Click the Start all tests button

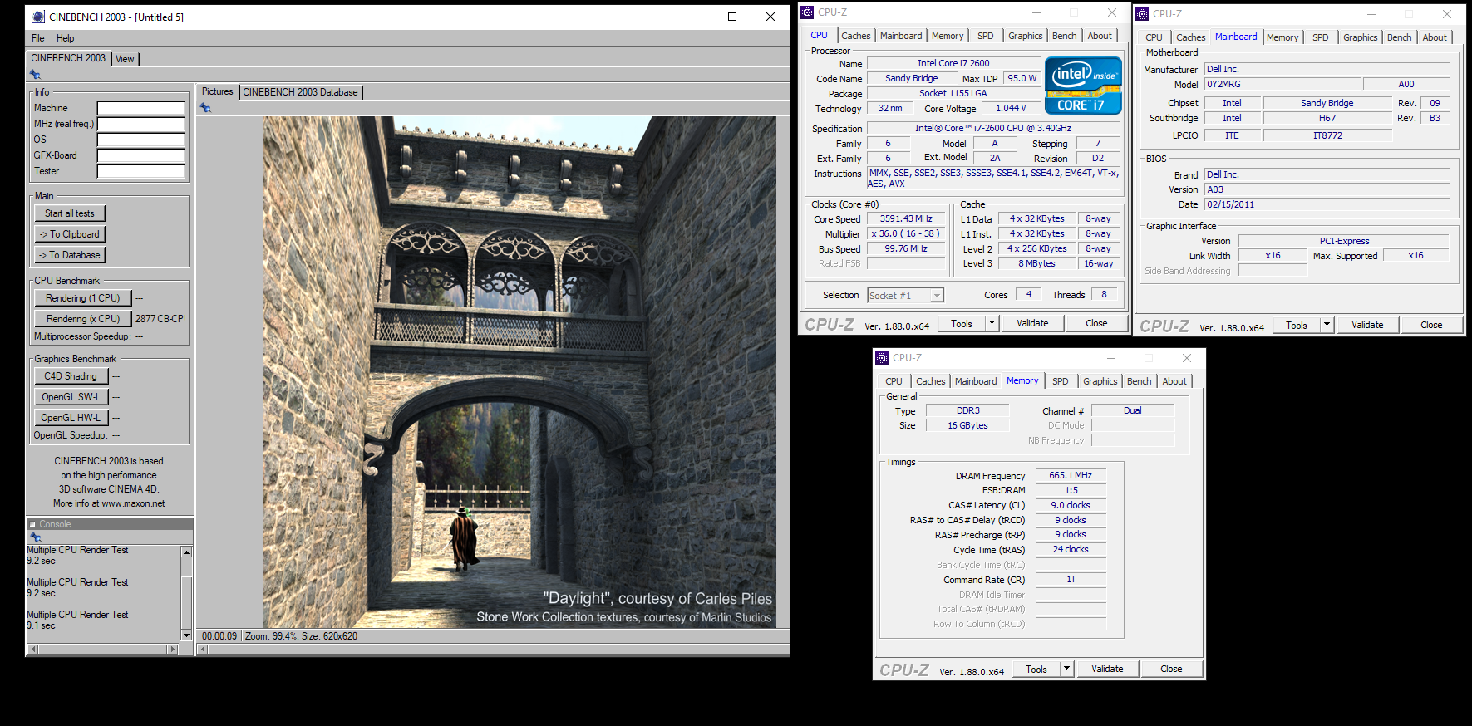pos(70,213)
